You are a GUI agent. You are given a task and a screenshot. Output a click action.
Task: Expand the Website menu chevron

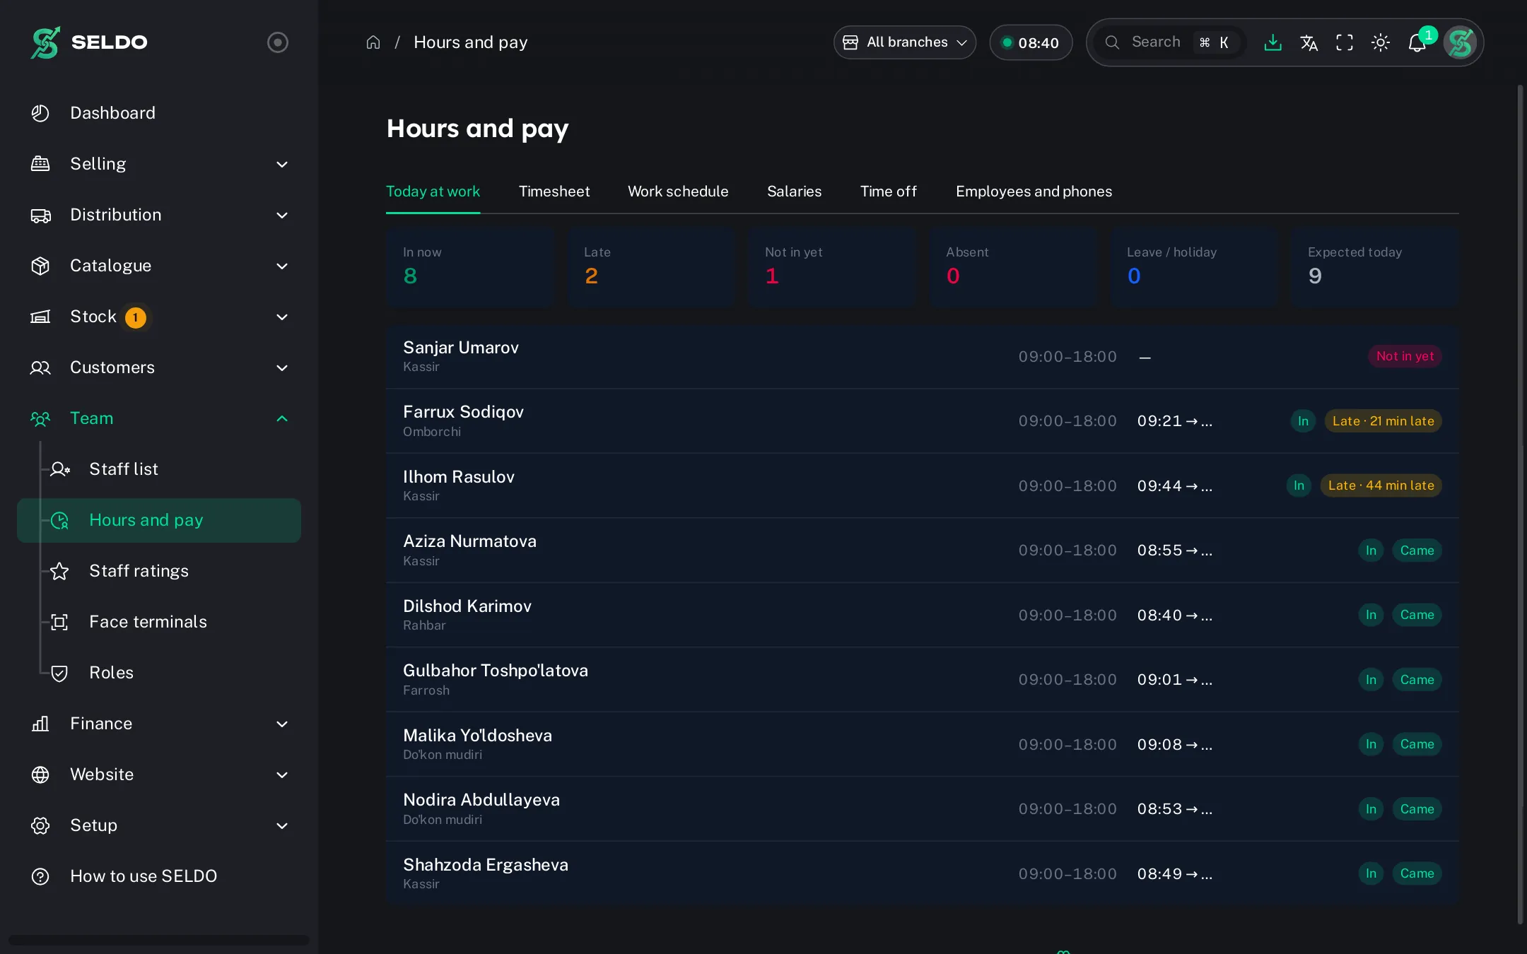point(282,775)
